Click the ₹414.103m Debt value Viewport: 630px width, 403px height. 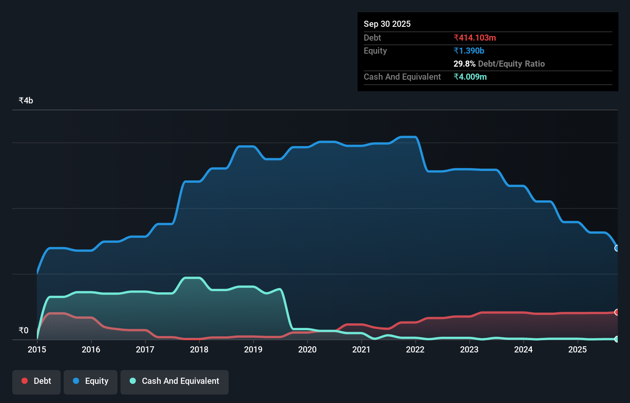[474, 38]
